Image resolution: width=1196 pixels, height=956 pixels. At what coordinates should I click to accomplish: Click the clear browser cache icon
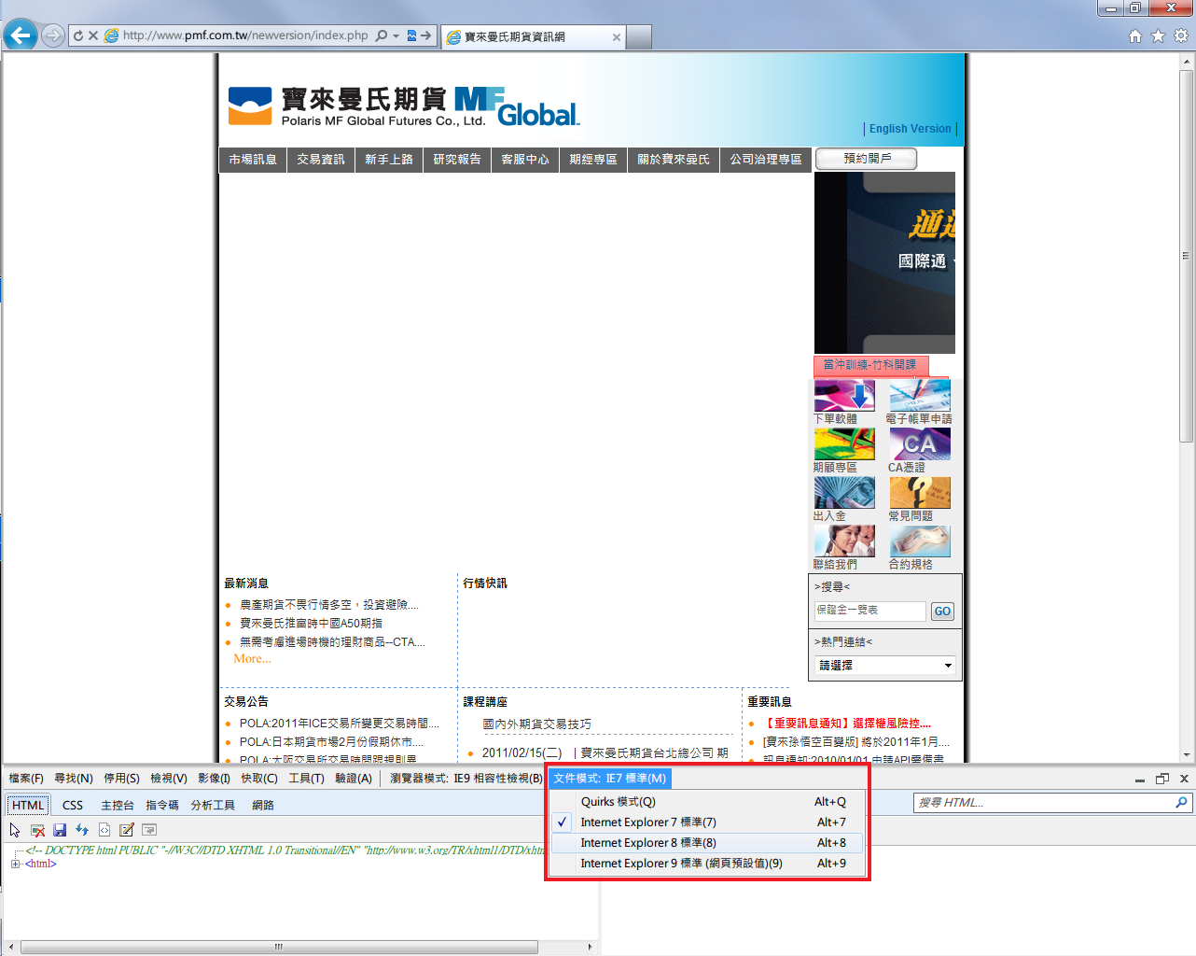point(37,830)
